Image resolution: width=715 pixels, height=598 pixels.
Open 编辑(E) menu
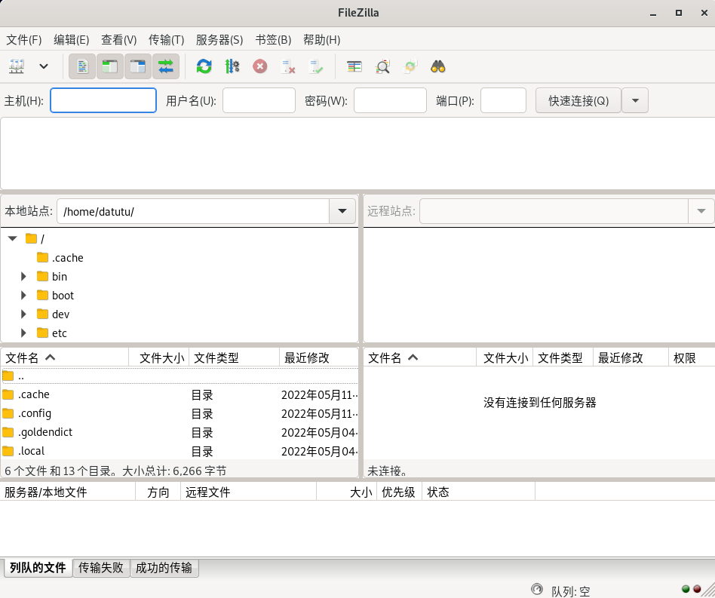tap(71, 40)
